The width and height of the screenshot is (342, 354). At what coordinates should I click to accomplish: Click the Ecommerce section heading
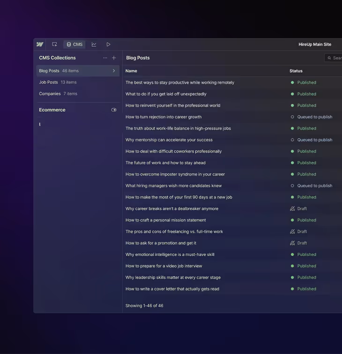[52, 110]
